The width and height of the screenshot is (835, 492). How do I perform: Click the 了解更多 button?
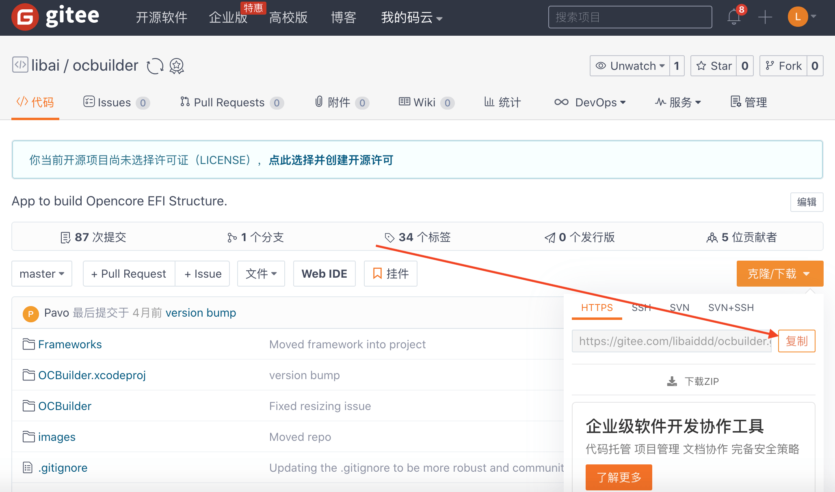619,477
